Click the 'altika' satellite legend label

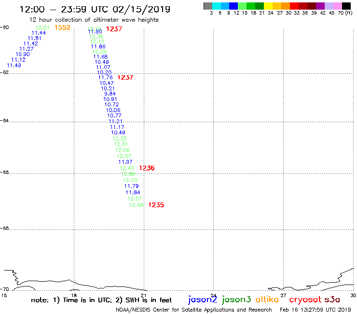(x=267, y=299)
